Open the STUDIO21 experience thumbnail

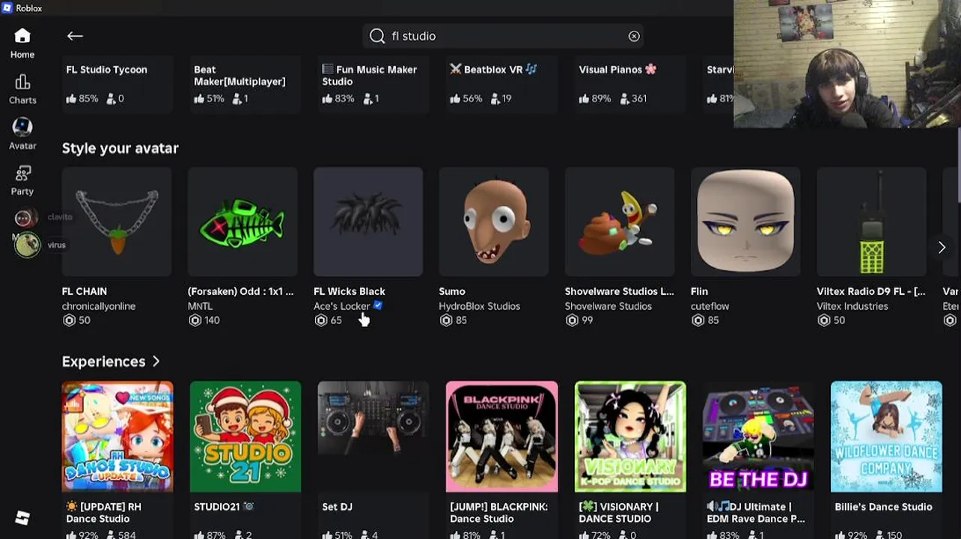point(245,436)
